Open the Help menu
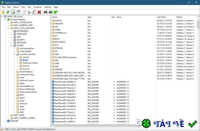 tap(56, 7)
